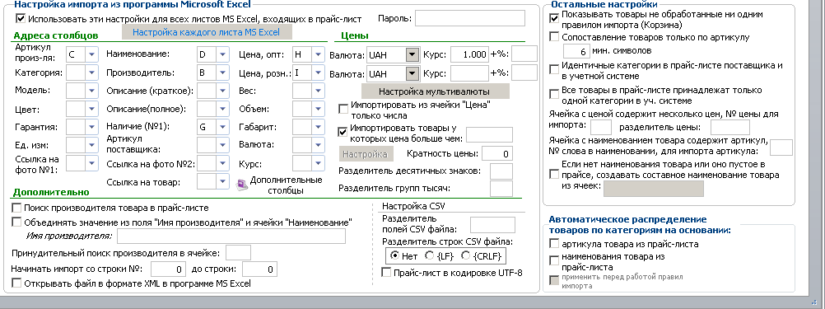Toggle Объединять значение manufacturer name checkbox
825x309 pixels.
(16, 222)
